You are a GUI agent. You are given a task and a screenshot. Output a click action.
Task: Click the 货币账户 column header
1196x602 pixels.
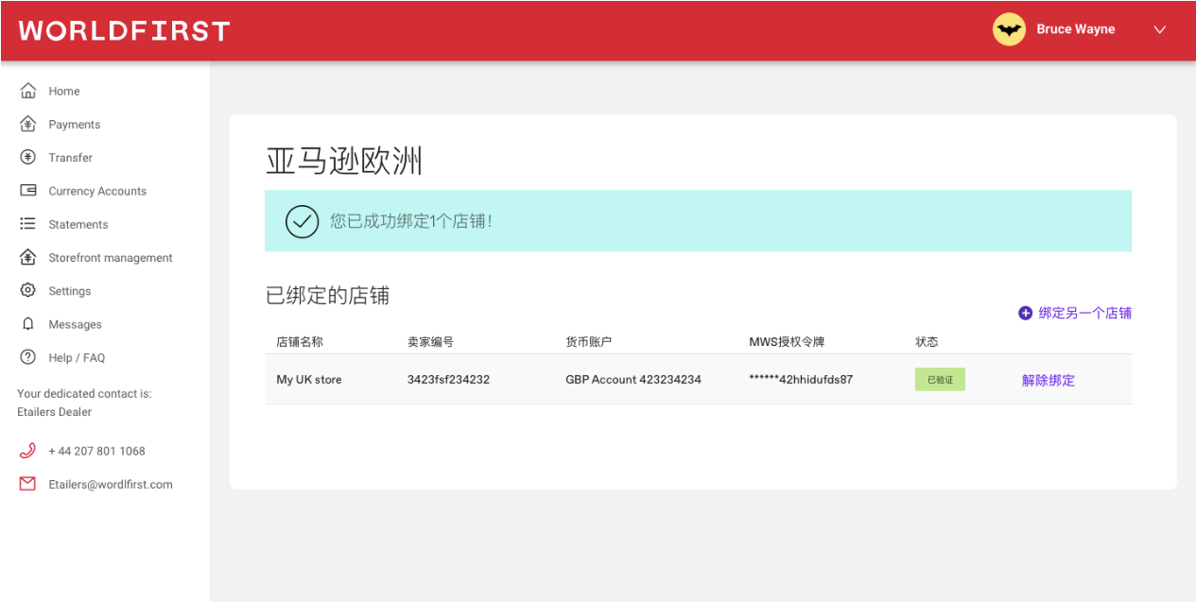point(589,341)
